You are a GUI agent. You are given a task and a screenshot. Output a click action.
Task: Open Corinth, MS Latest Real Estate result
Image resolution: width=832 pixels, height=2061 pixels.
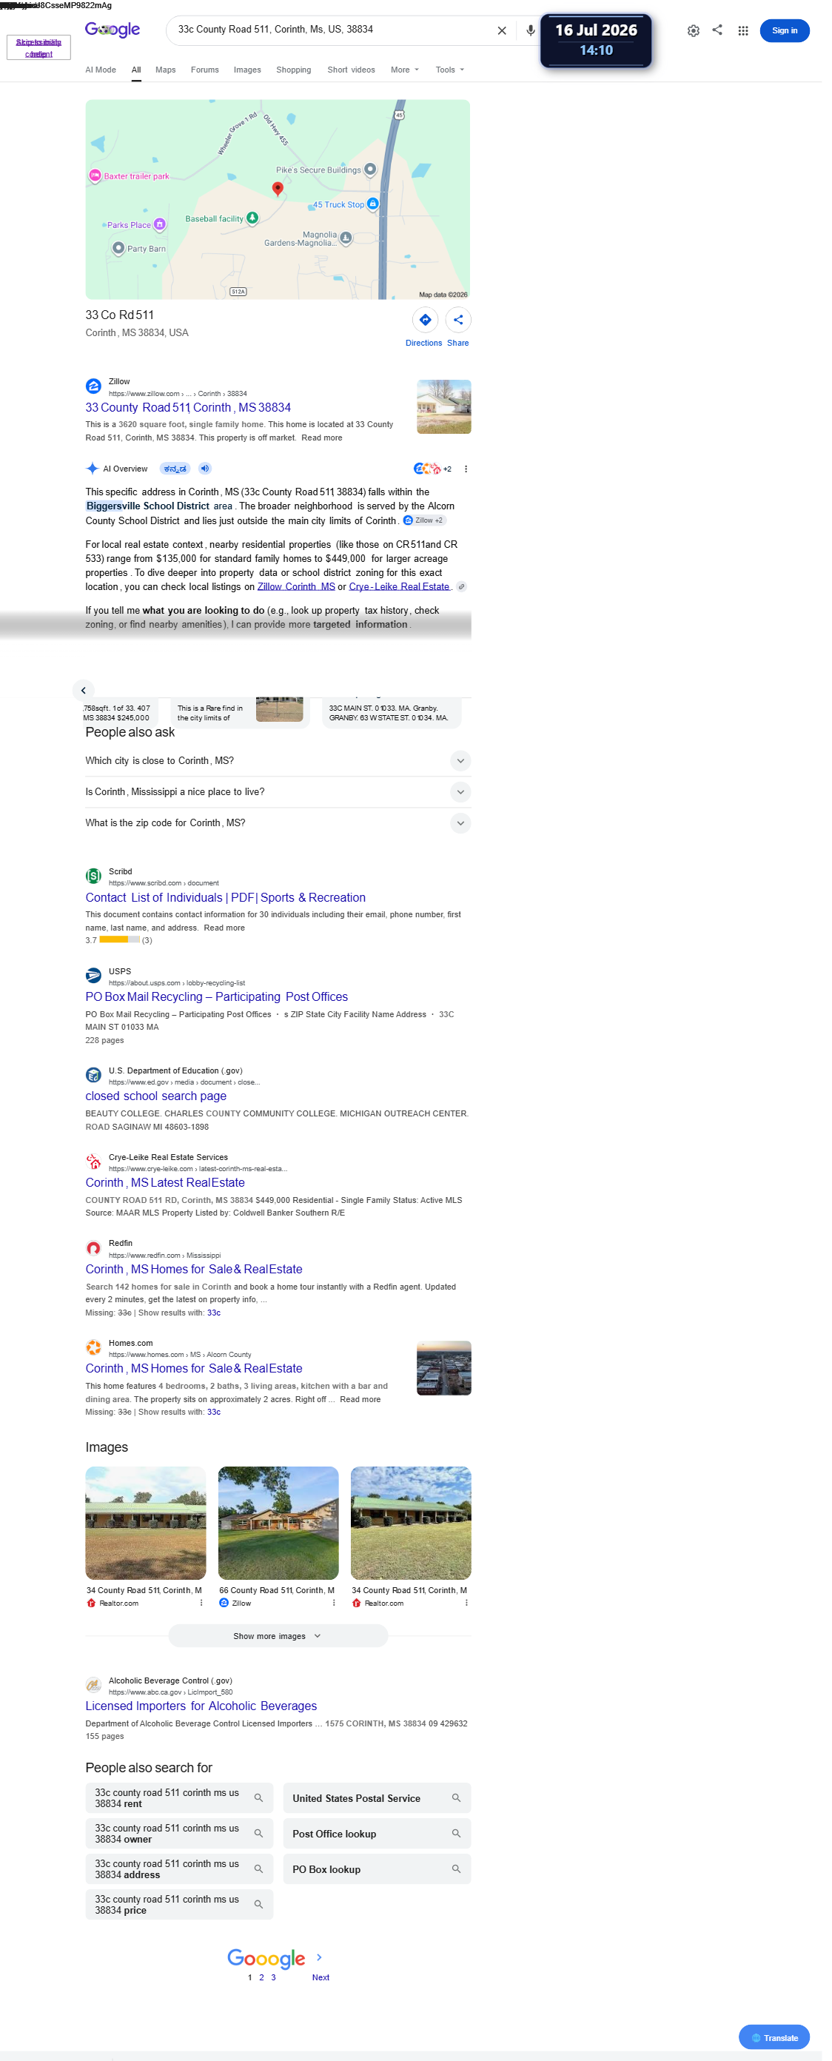pyautogui.click(x=165, y=1182)
